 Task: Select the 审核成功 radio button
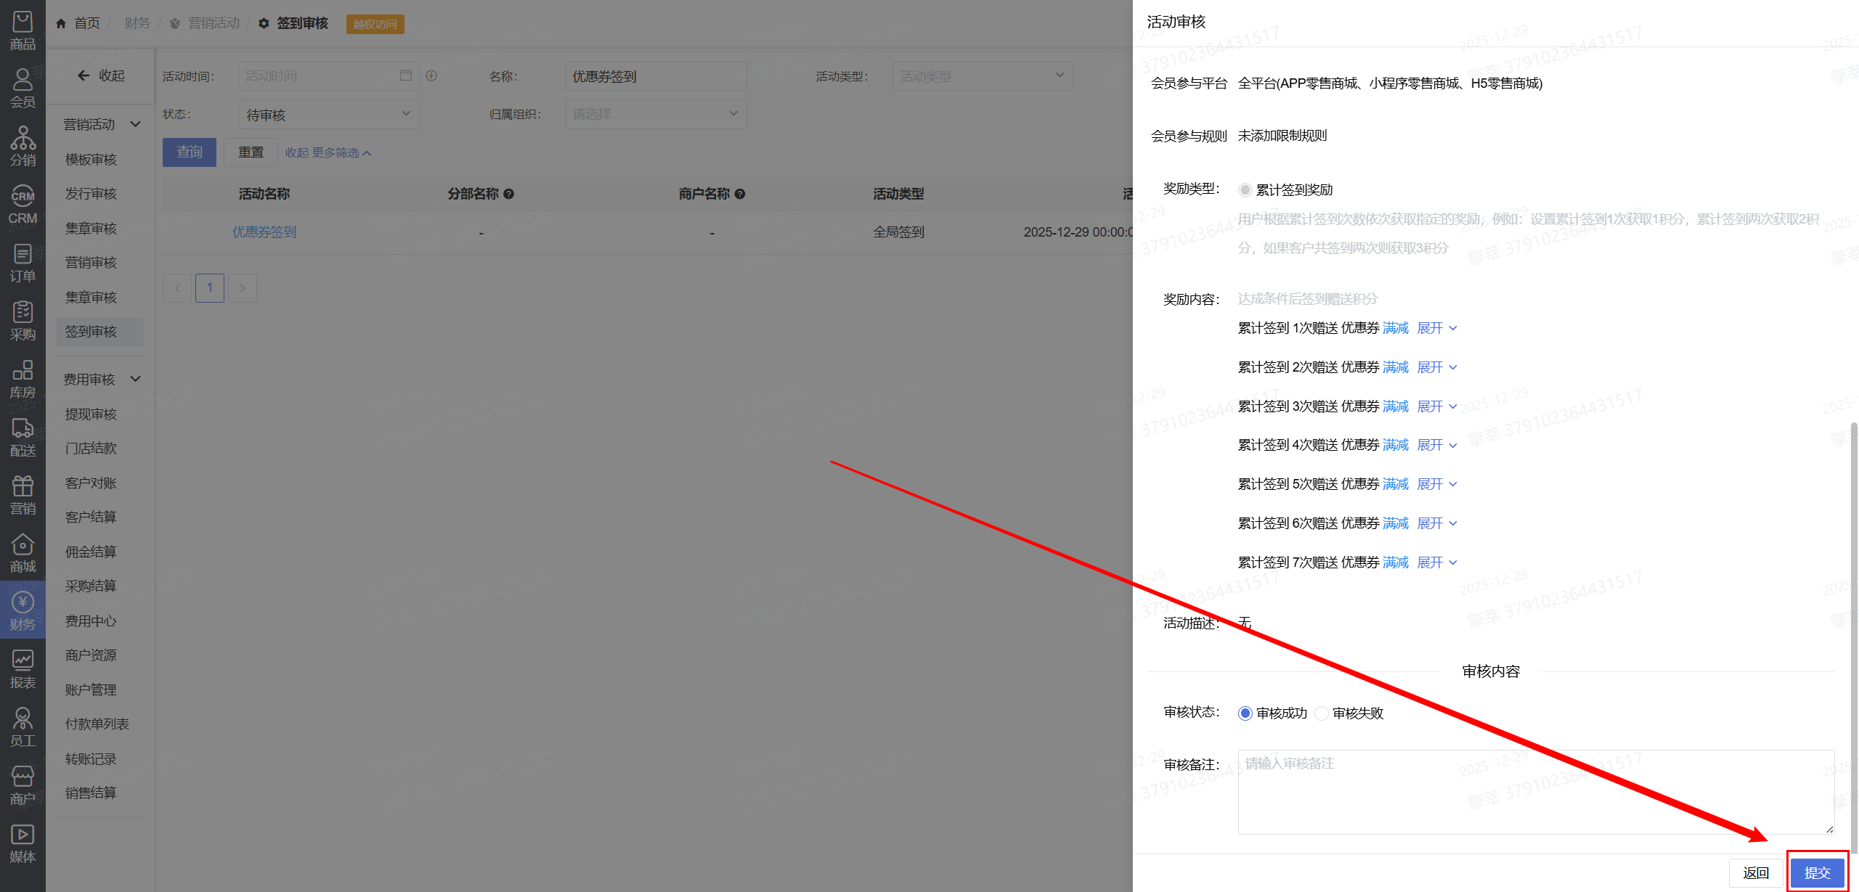1245,713
